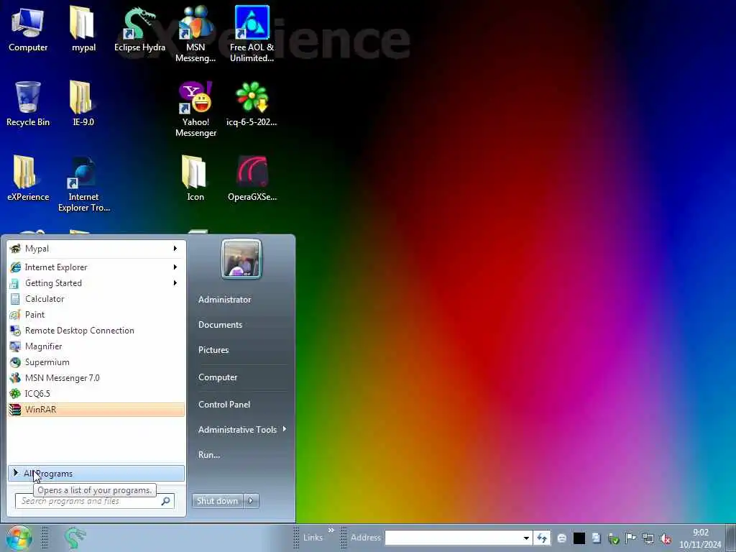The height and width of the screenshot is (552, 736).
Task: Open shut down options arrow
Action: (251, 501)
